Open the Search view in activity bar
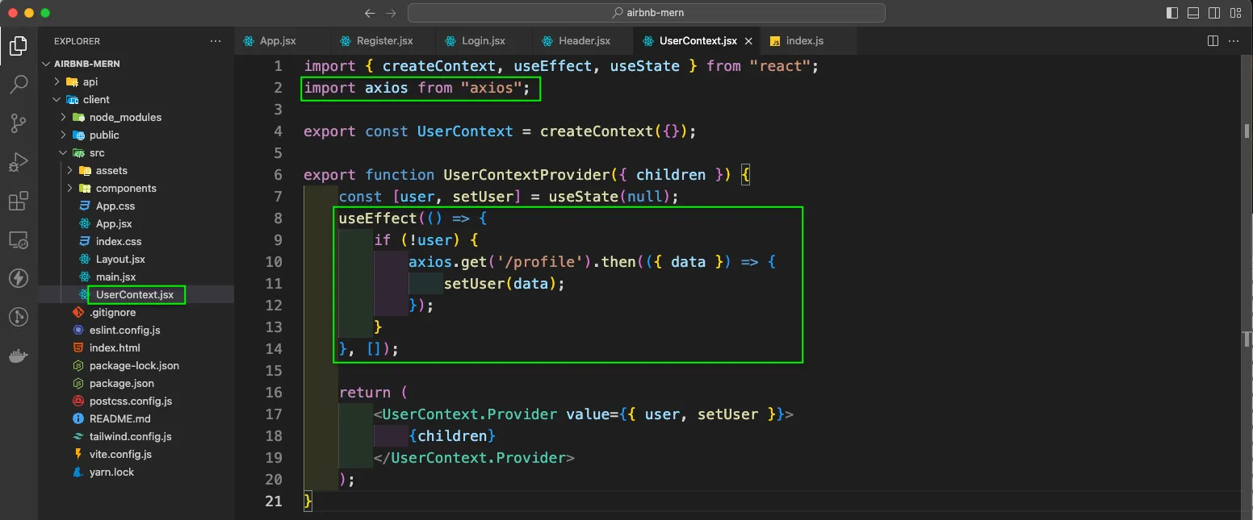The image size is (1253, 520). click(x=18, y=84)
